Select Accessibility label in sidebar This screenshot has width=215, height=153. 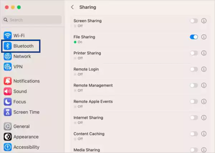[x=26, y=147]
